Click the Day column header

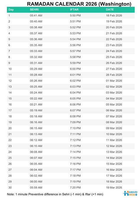coord(11,9)
